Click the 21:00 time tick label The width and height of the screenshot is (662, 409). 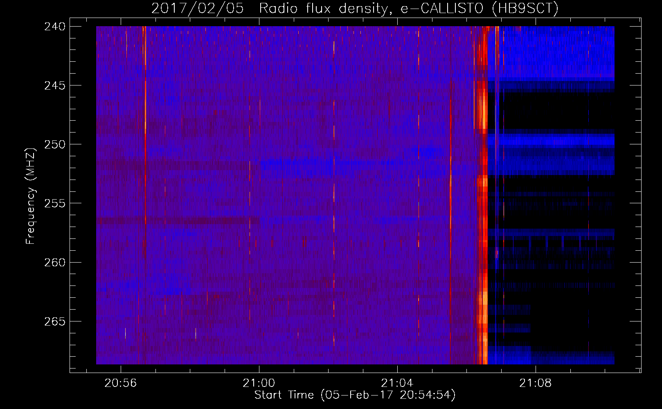pyautogui.click(x=259, y=383)
